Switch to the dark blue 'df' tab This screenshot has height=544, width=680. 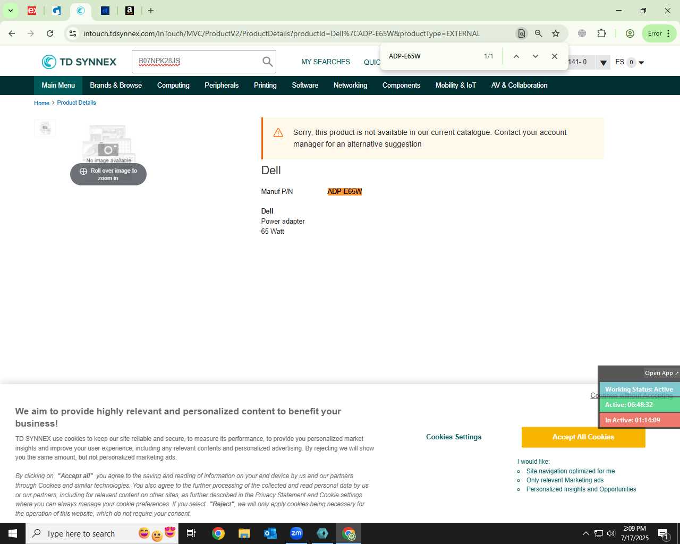(105, 11)
